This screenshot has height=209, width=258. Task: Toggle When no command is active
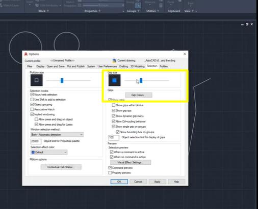click(112, 157)
